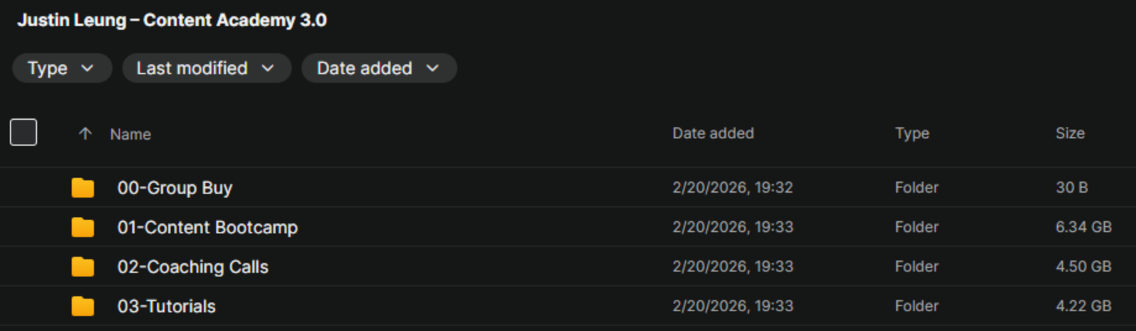Open the 01-Content Bootcamp folder name
The height and width of the screenshot is (331, 1136).
(207, 228)
